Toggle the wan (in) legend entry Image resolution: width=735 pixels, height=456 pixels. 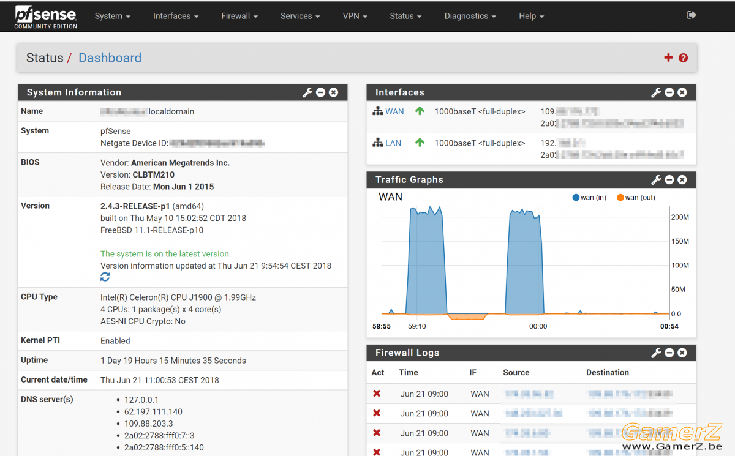(589, 198)
